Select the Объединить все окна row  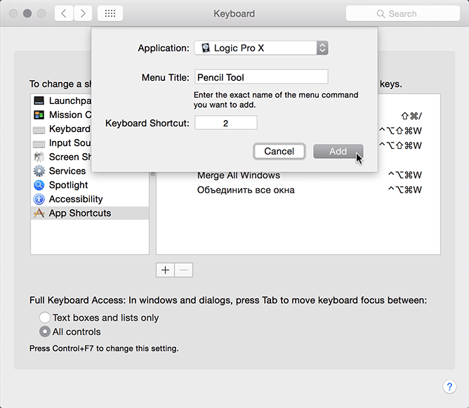pos(298,190)
